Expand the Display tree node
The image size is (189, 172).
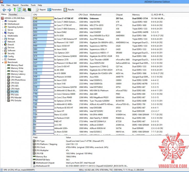coord(3,33)
